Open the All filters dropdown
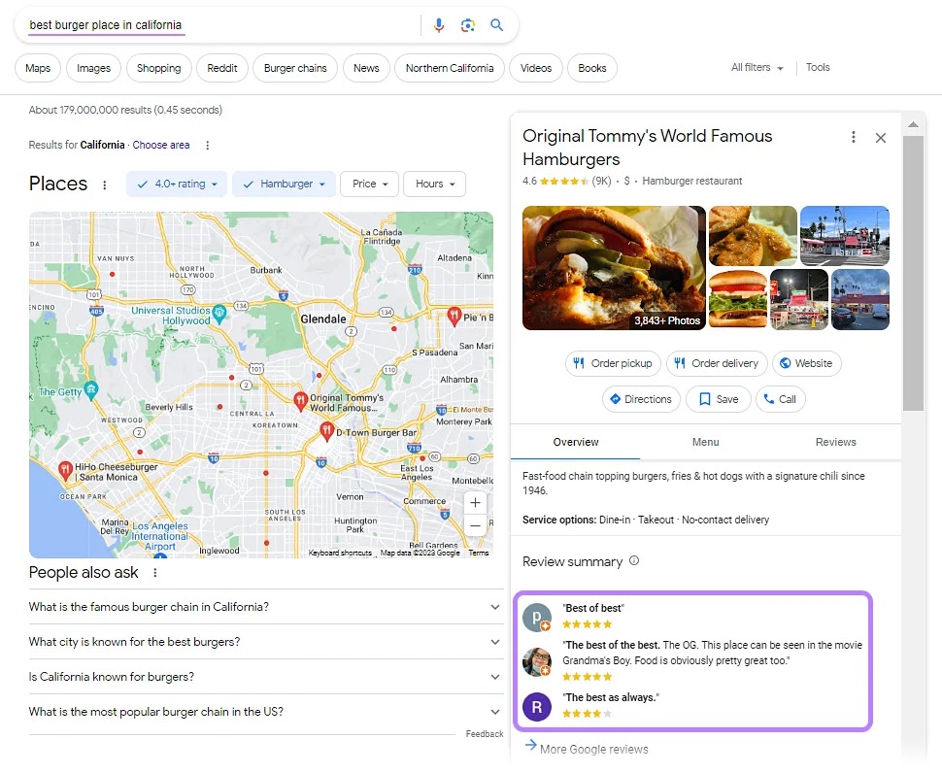 (757, 68)
